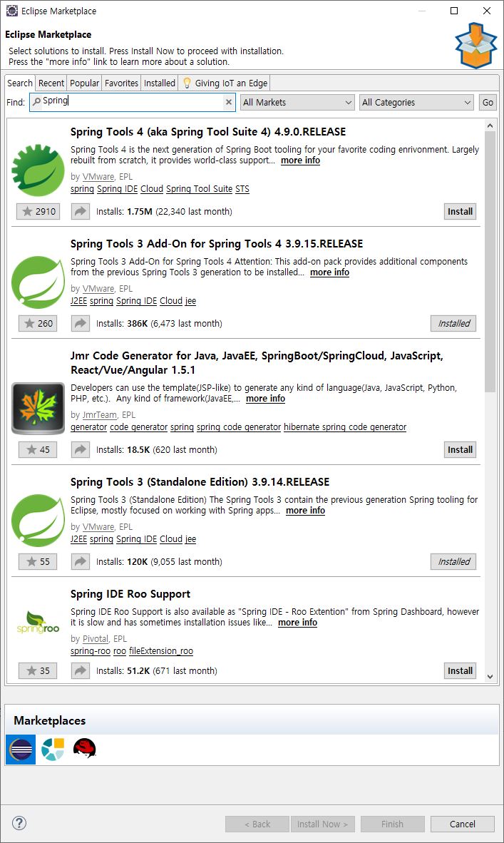Favorite Spring Tools 3 Standalone 55 star

click(38, 561)
